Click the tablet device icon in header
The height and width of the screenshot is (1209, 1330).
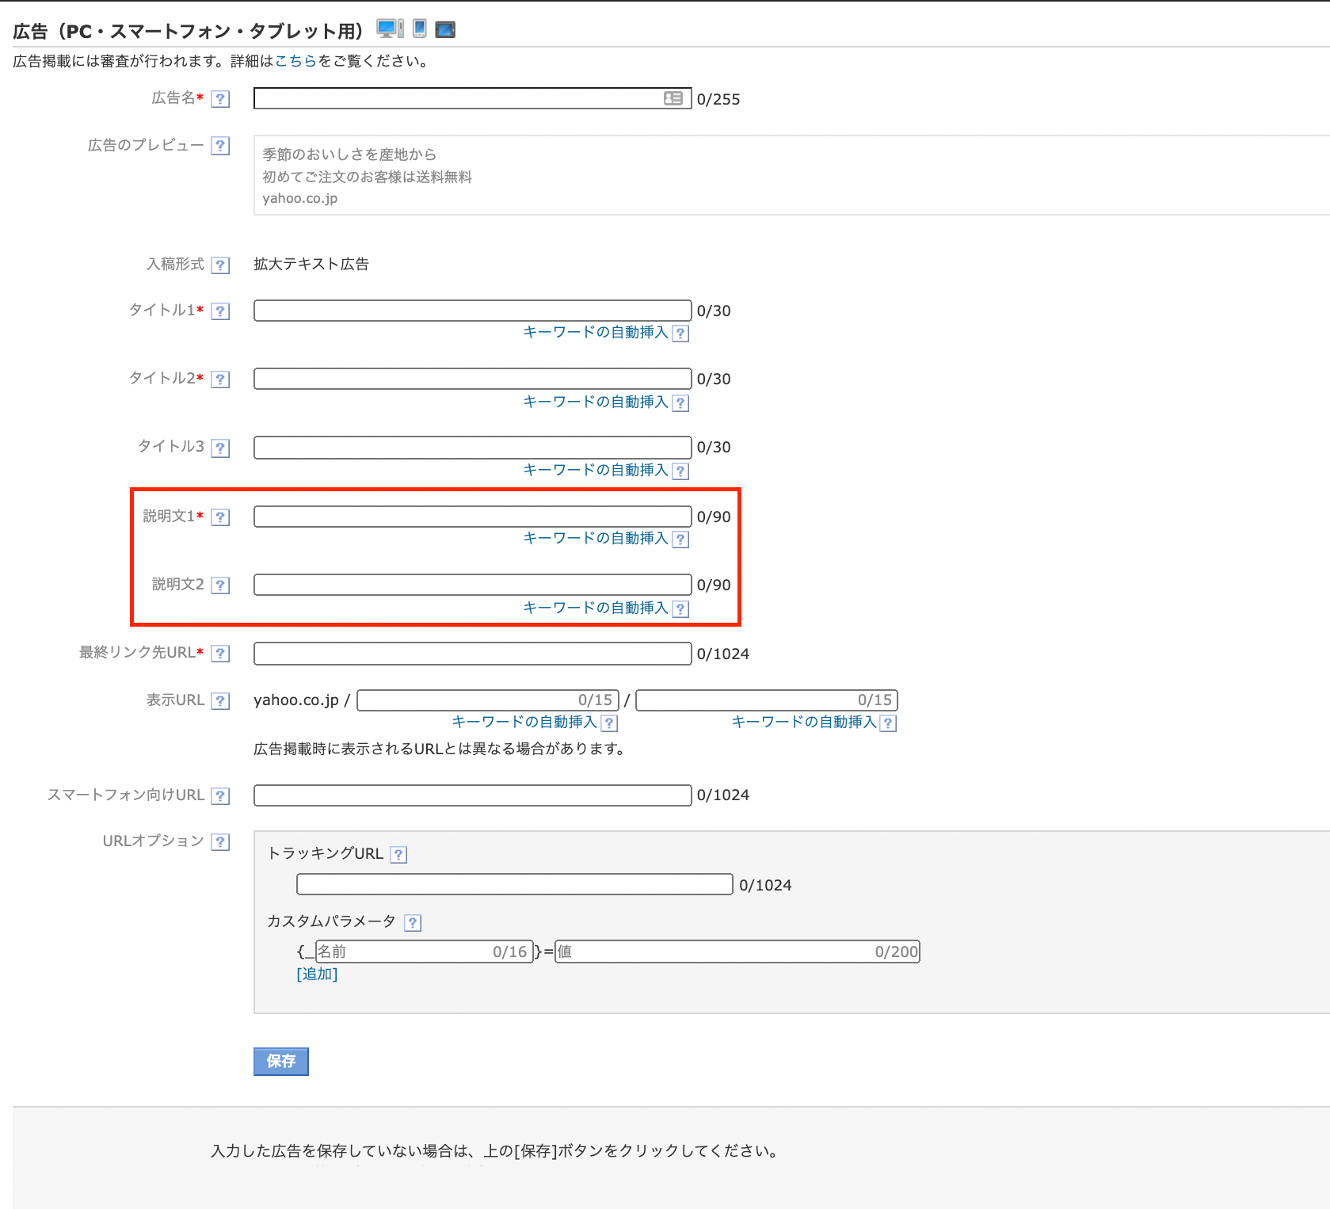coord(446,30)
